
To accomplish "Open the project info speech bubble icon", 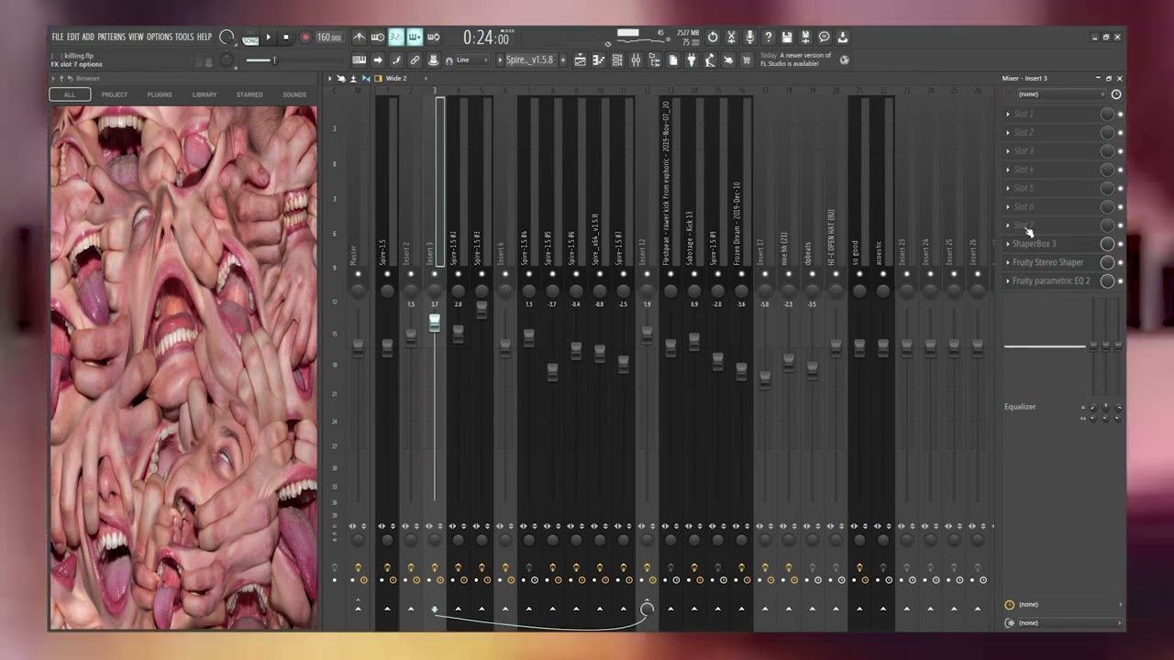I will [824, 37].
